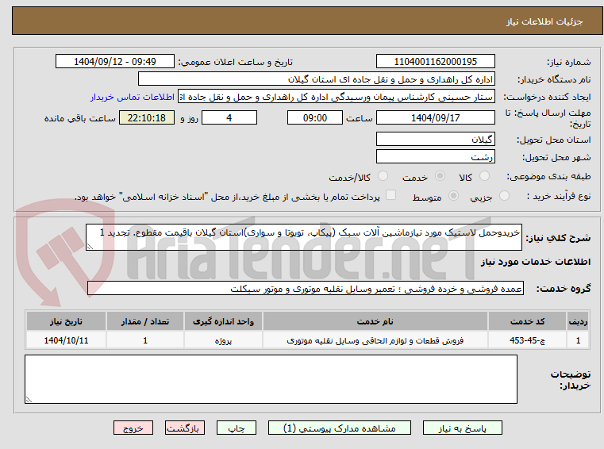604x449 pixels.
Task: Click the کد خدمت column header
Action: click(527, 321)
